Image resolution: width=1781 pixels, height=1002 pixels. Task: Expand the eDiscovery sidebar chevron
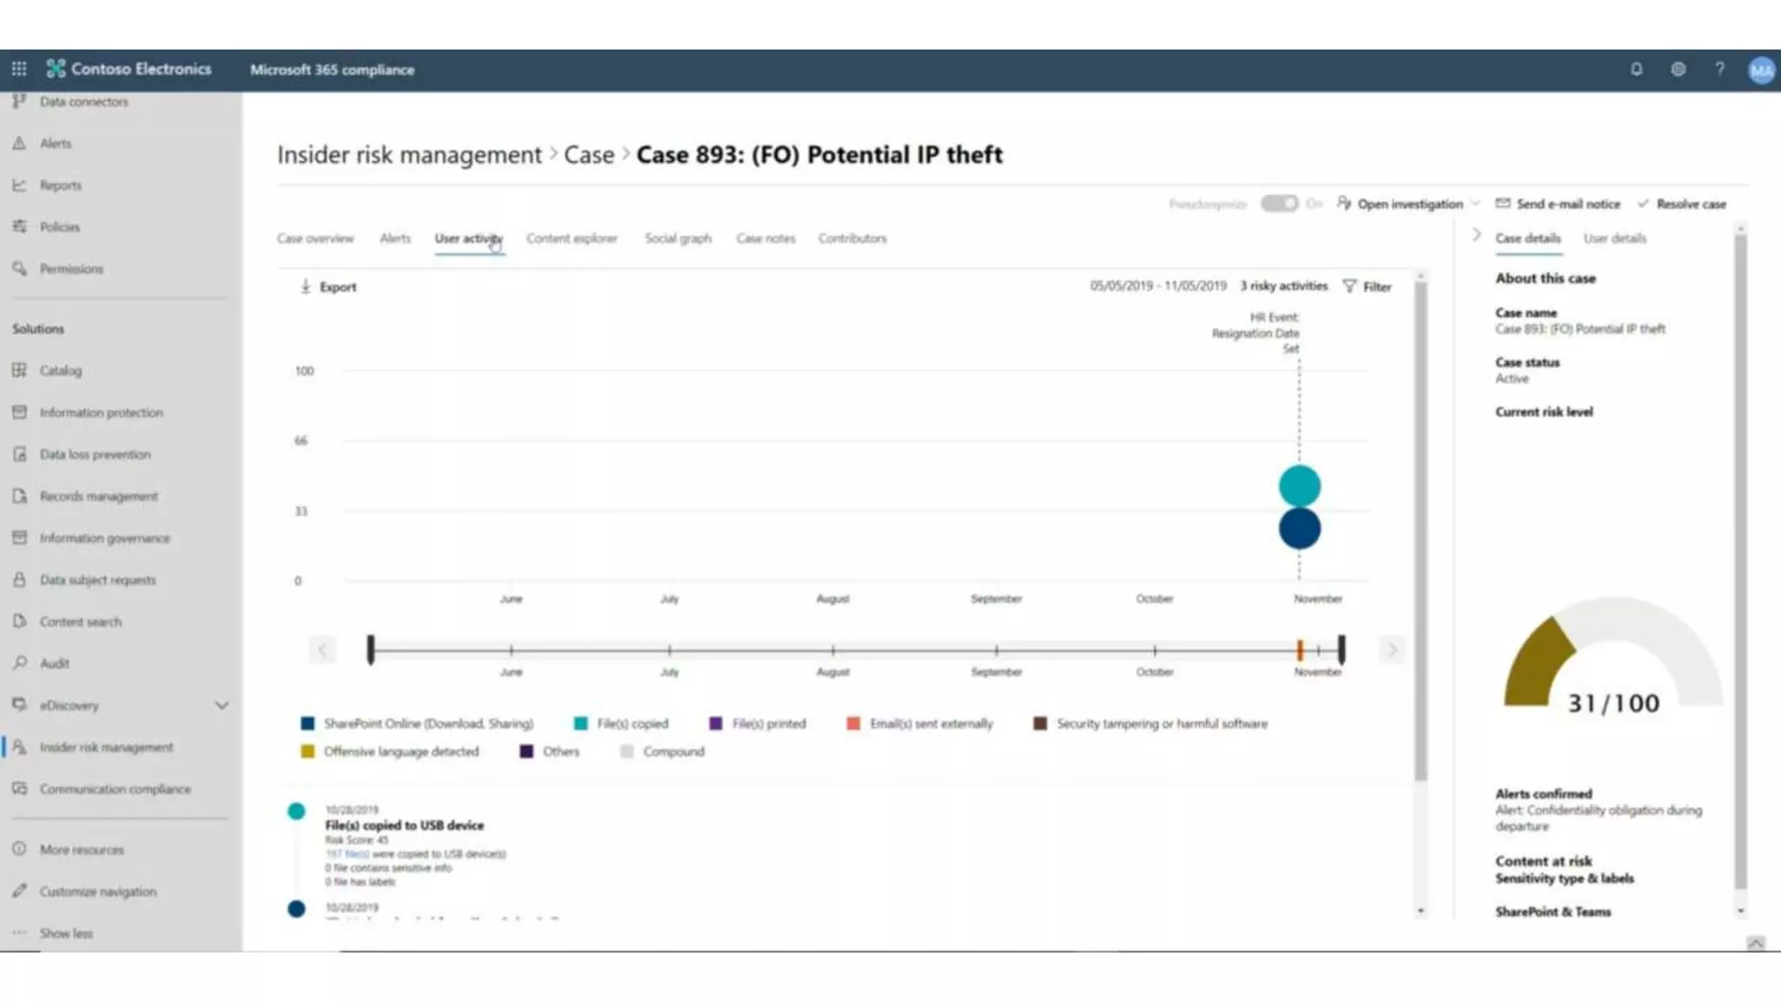point(222,705)
